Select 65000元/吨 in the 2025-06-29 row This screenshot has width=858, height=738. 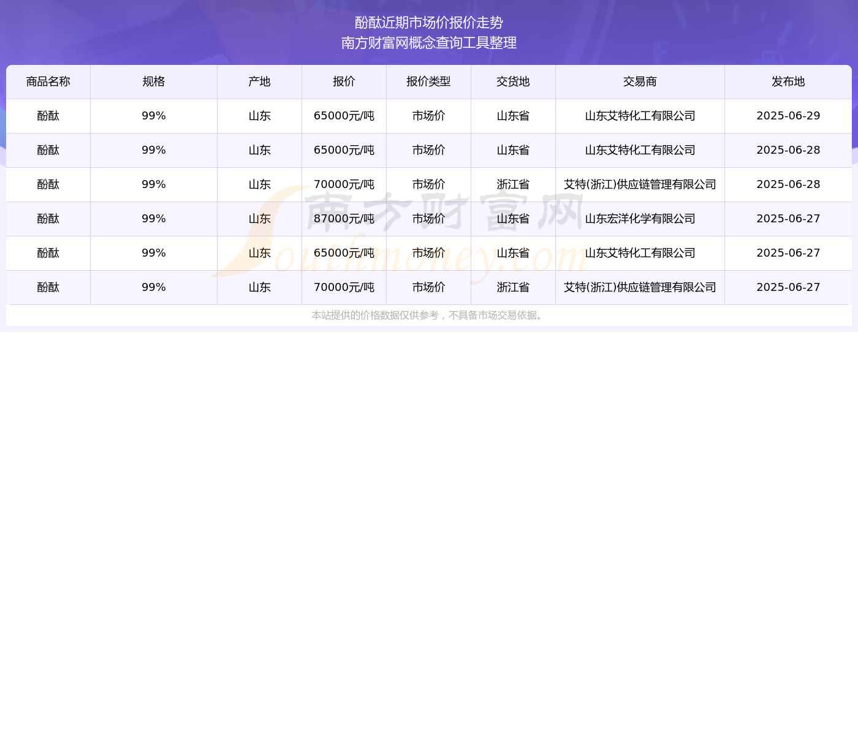(344, 116)
